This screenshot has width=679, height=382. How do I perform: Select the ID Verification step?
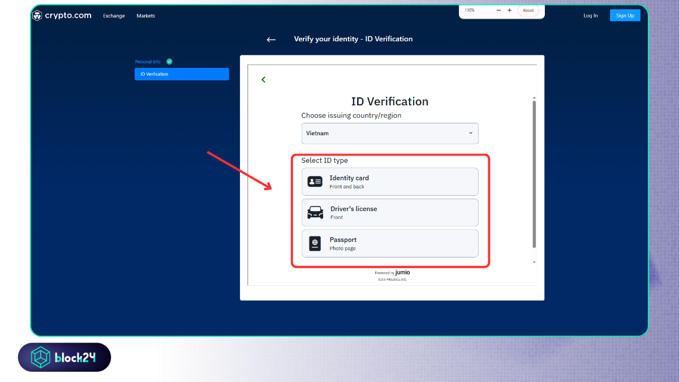(x=182, y=74)
